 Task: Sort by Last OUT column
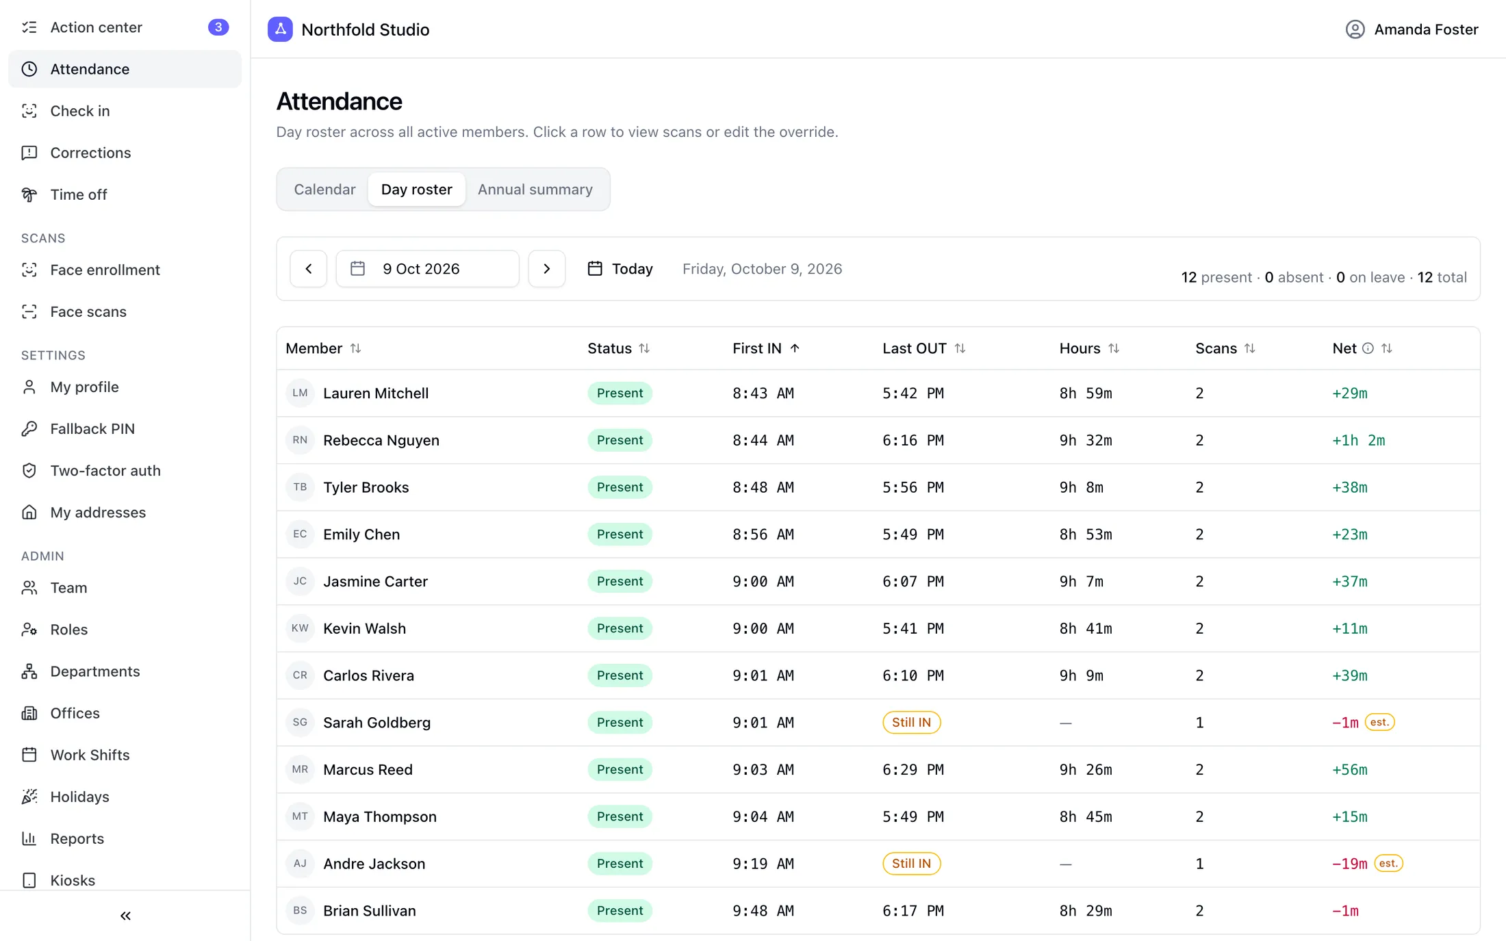(923, 348)
